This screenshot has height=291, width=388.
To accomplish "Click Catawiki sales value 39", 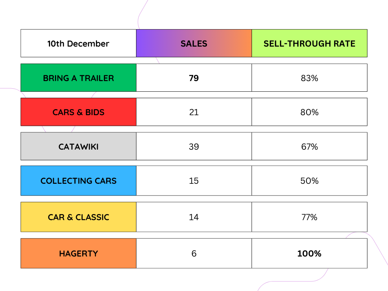I will 194,146.
